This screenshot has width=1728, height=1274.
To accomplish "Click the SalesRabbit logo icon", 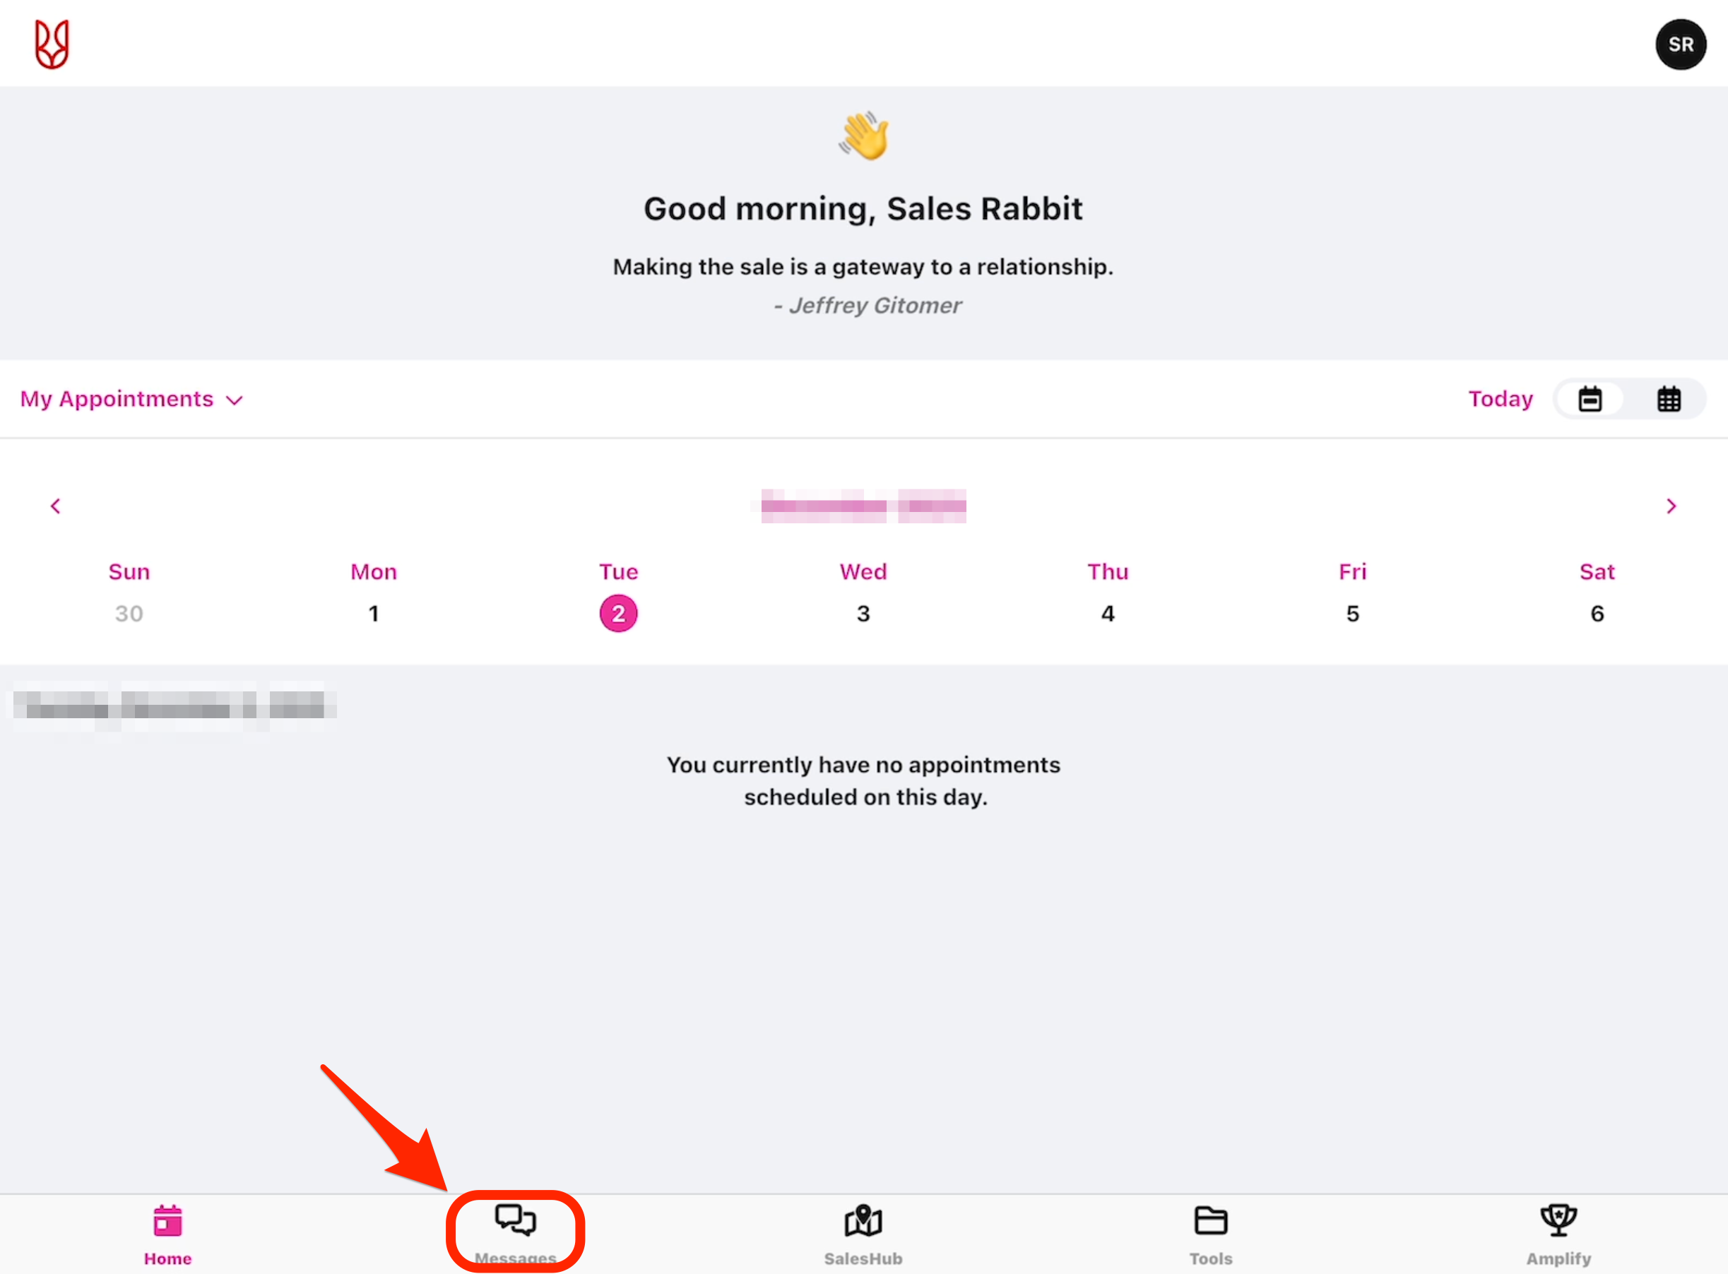I will pyautogui.click(x=52, y=44).
